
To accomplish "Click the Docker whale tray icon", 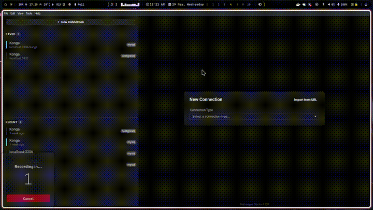I will (x=298, y=5).
